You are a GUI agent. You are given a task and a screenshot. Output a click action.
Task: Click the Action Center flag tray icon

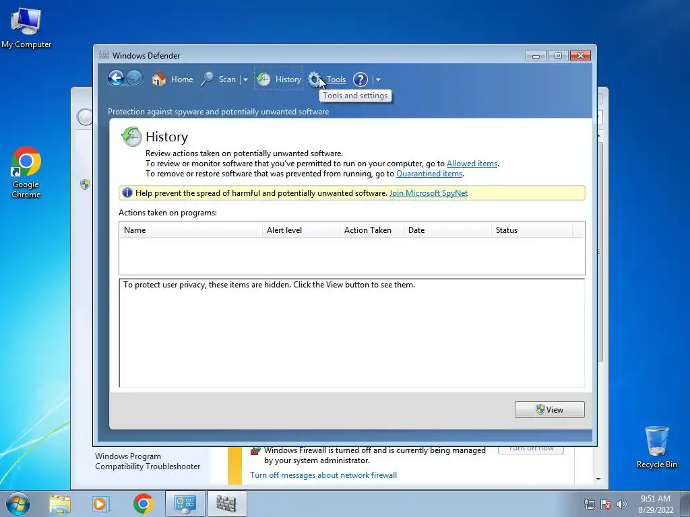(x=606, y=504)
